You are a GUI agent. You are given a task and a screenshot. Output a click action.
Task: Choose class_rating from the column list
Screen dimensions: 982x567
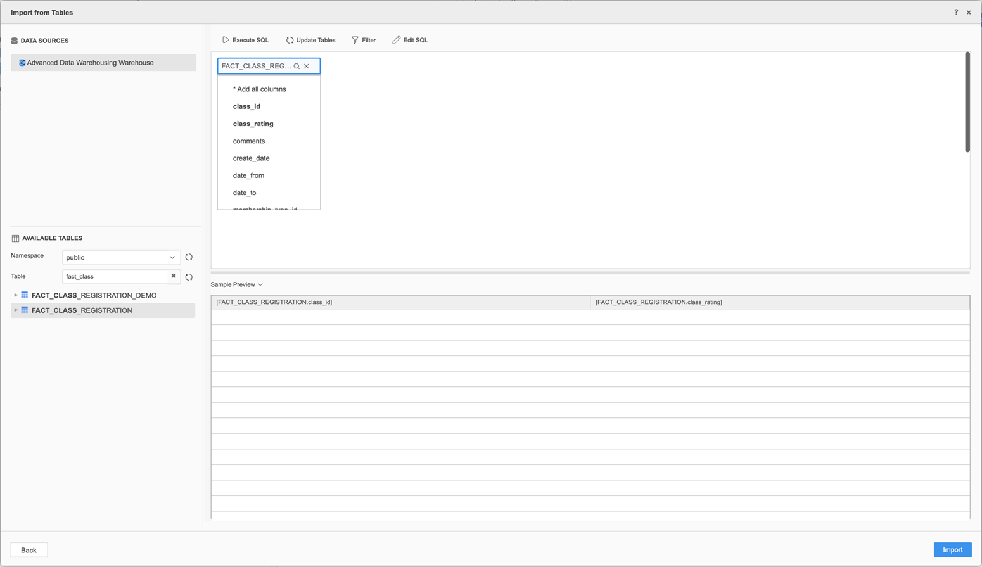(x=253, y=124)
